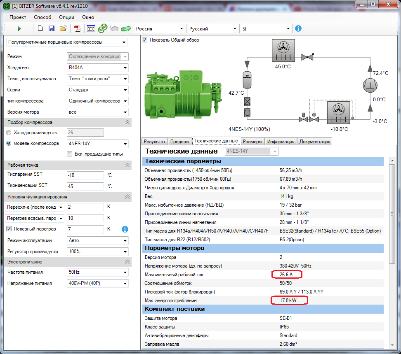This screenshot has height=354, width=401.
Task: Click the technical data scrollbar down arrow
Action: pyautogui.click(x=392, y=345)
